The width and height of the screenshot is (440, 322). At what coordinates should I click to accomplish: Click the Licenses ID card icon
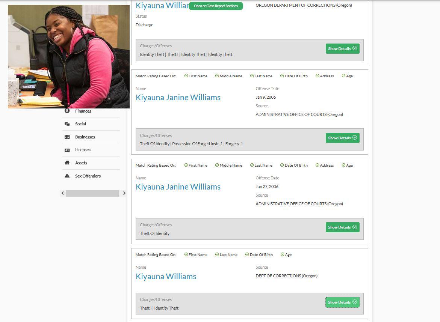tap(67, 150)
